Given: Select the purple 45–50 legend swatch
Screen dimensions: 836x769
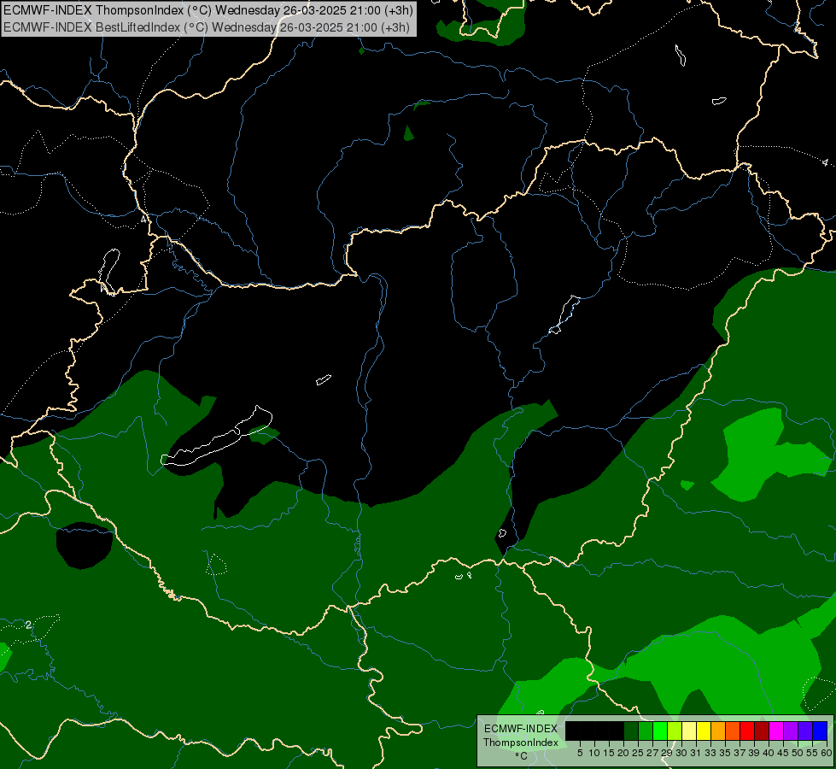Looking at the screenshot, I should click(x=791, y=731).
